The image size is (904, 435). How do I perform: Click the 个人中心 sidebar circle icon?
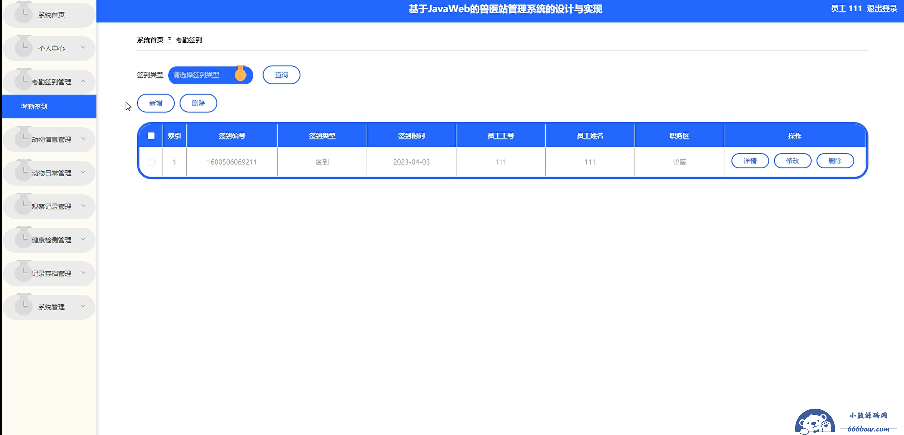pyautogui.click(x=23, y=48)
